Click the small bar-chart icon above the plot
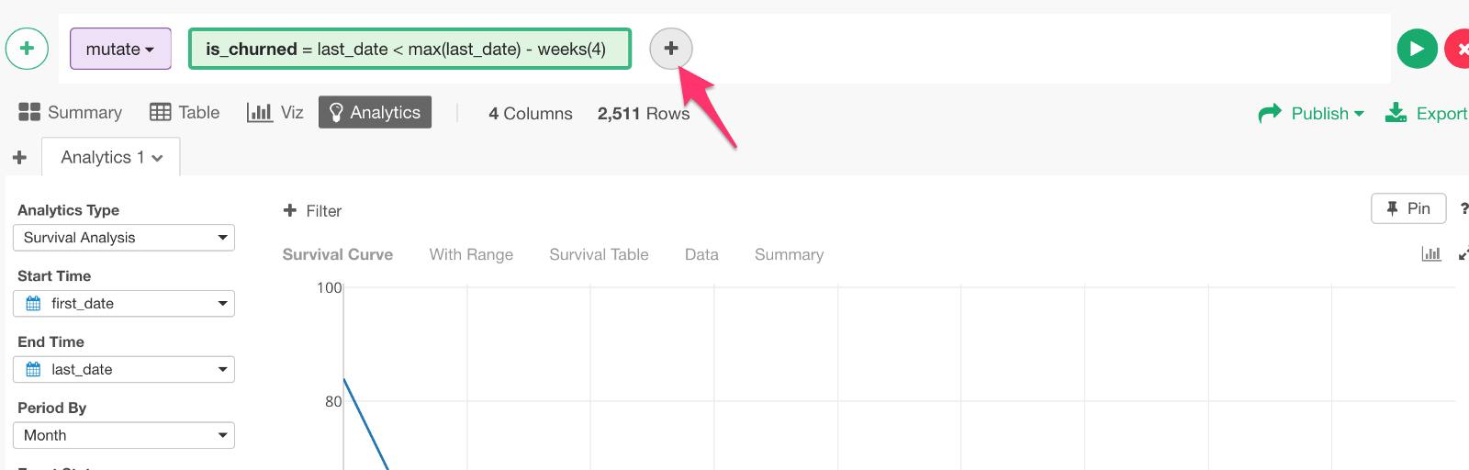Screen dimensions: 1469x470 click(x=1430, y=254)
